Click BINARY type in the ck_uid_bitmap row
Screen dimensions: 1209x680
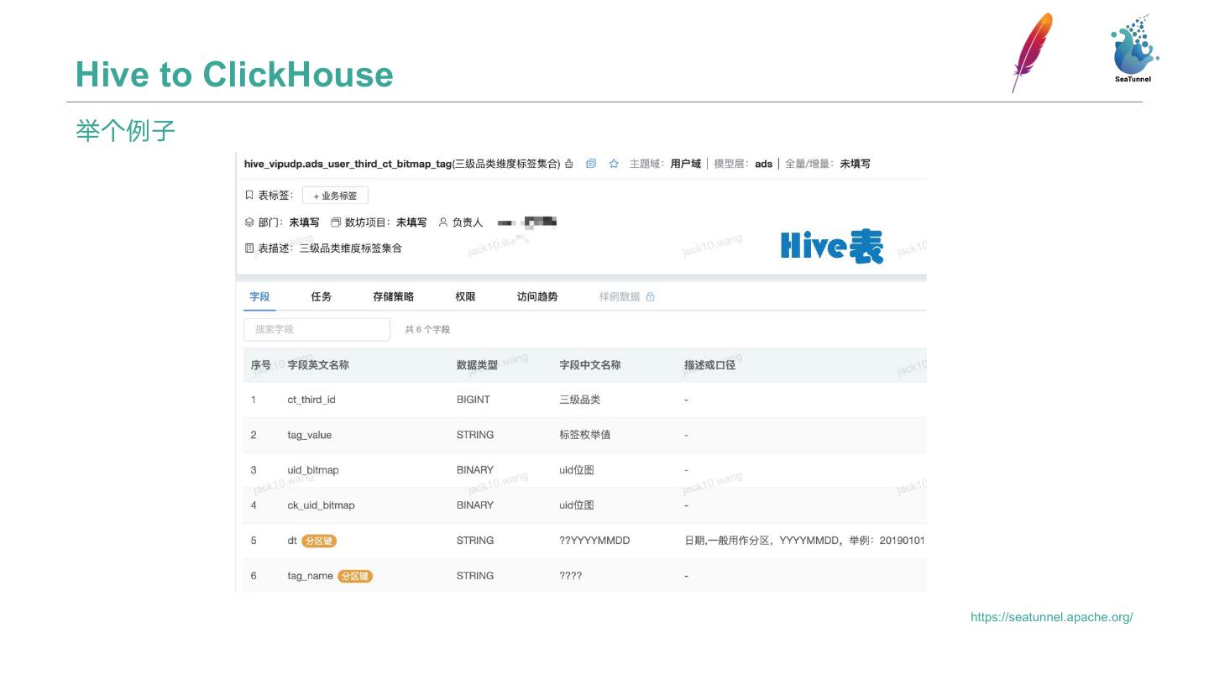click(475, 505)
